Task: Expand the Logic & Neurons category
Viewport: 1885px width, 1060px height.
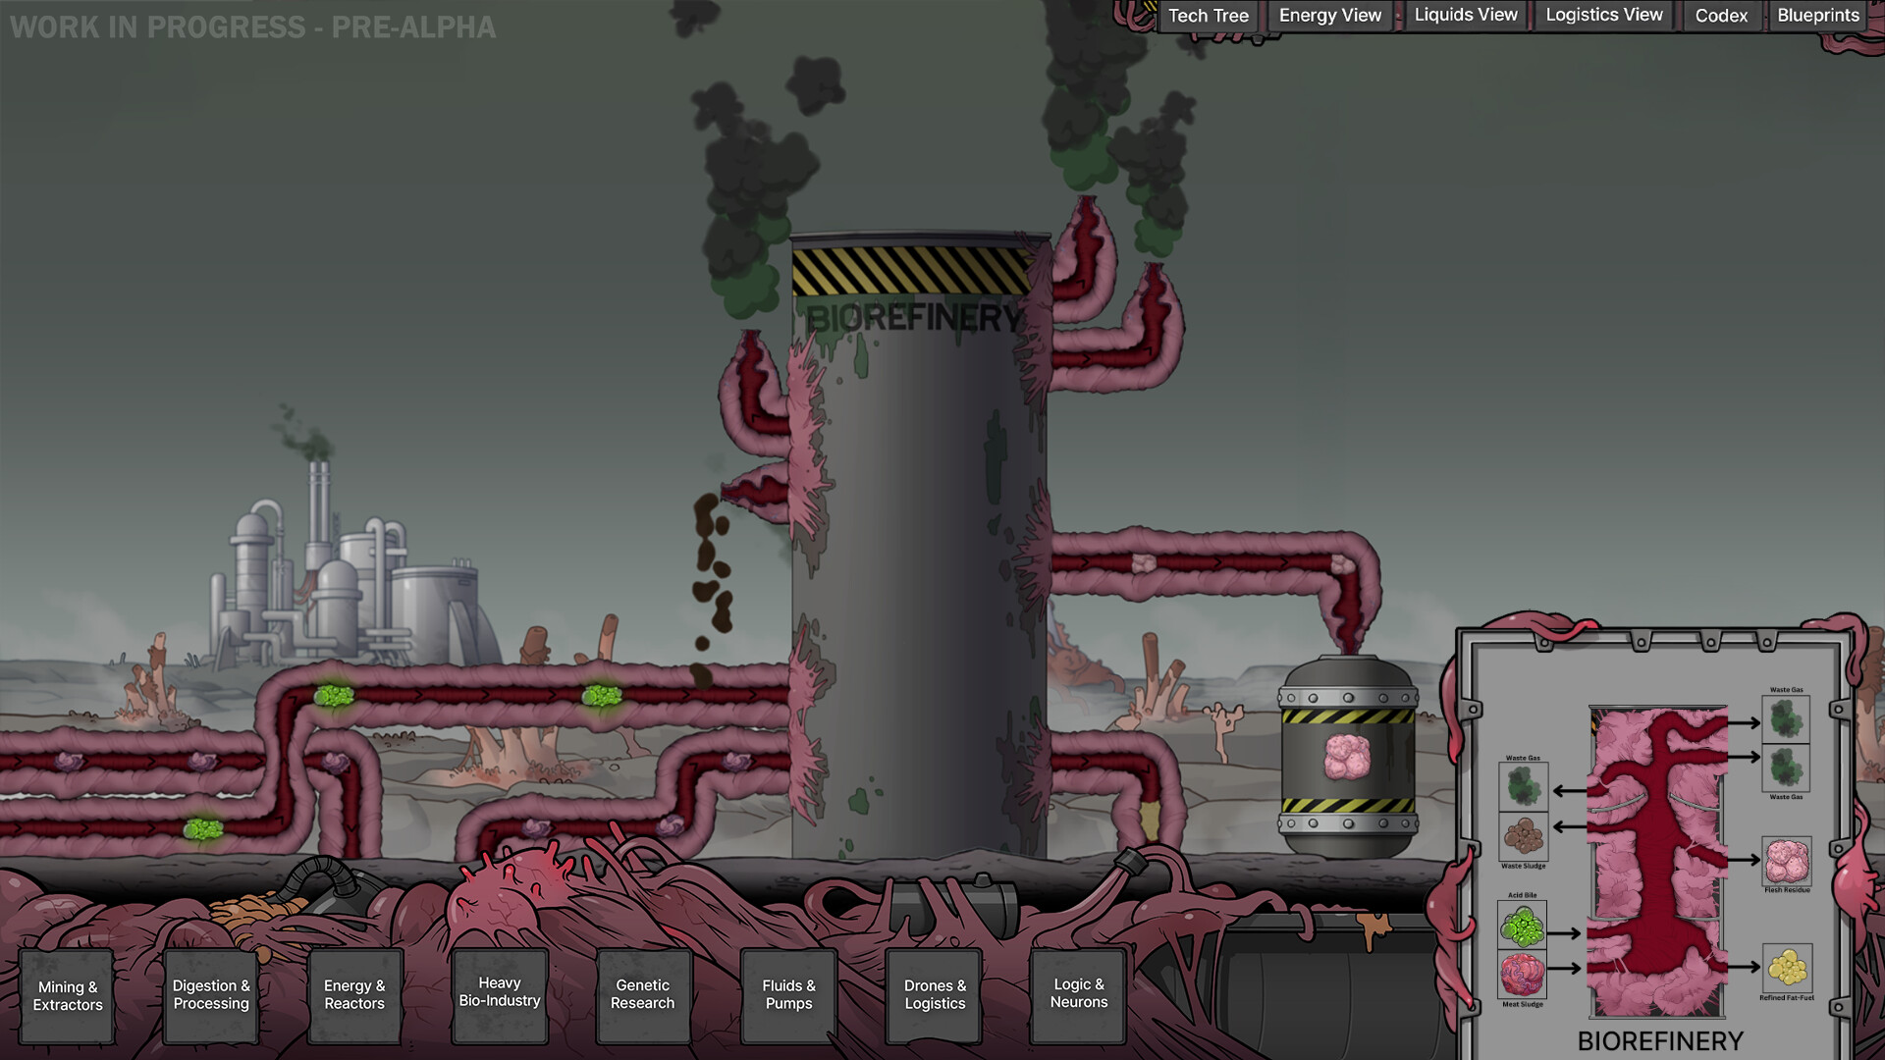Action: tap(1078, 994)
